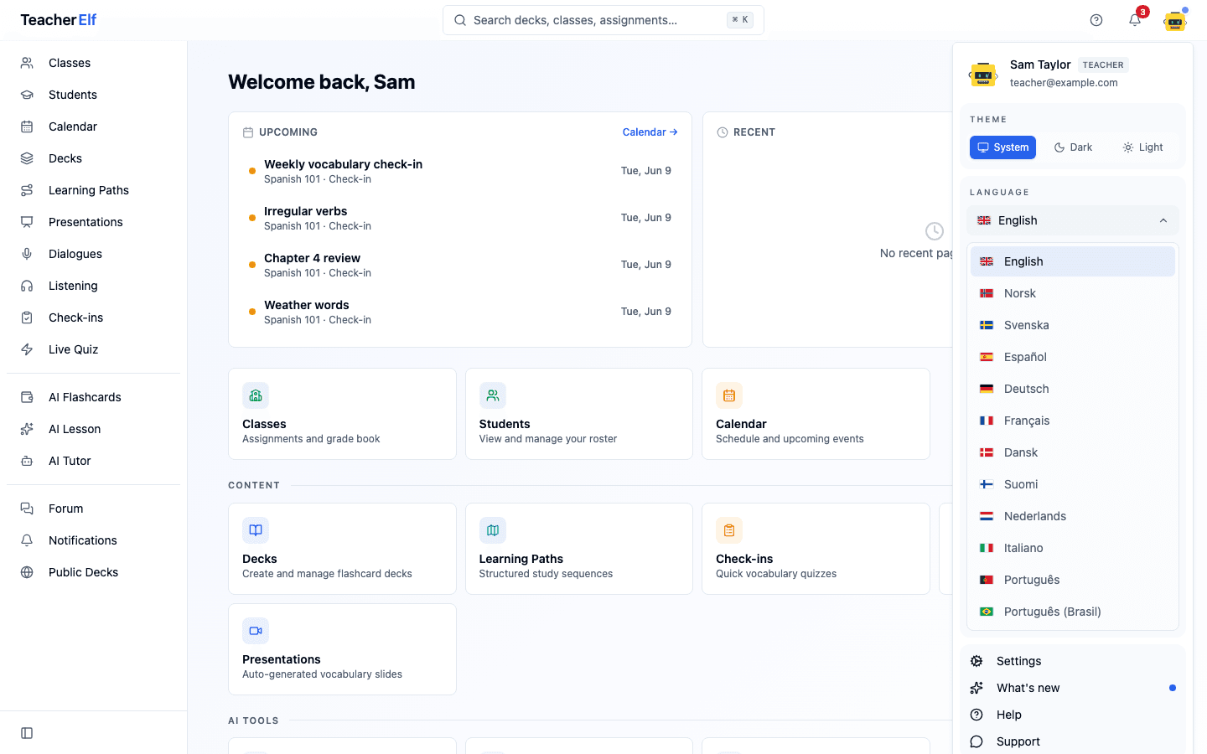Open the Decks content card
Viewport: 1207px width, 754px height.
[x=342, y=549]
